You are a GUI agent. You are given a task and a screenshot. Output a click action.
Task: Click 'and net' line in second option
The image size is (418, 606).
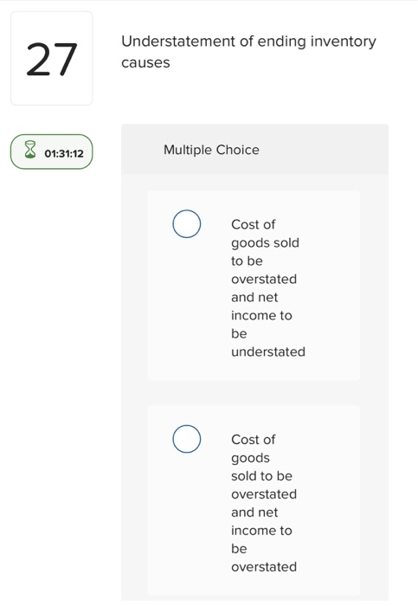pyautogui.click(x=254, y=513)
